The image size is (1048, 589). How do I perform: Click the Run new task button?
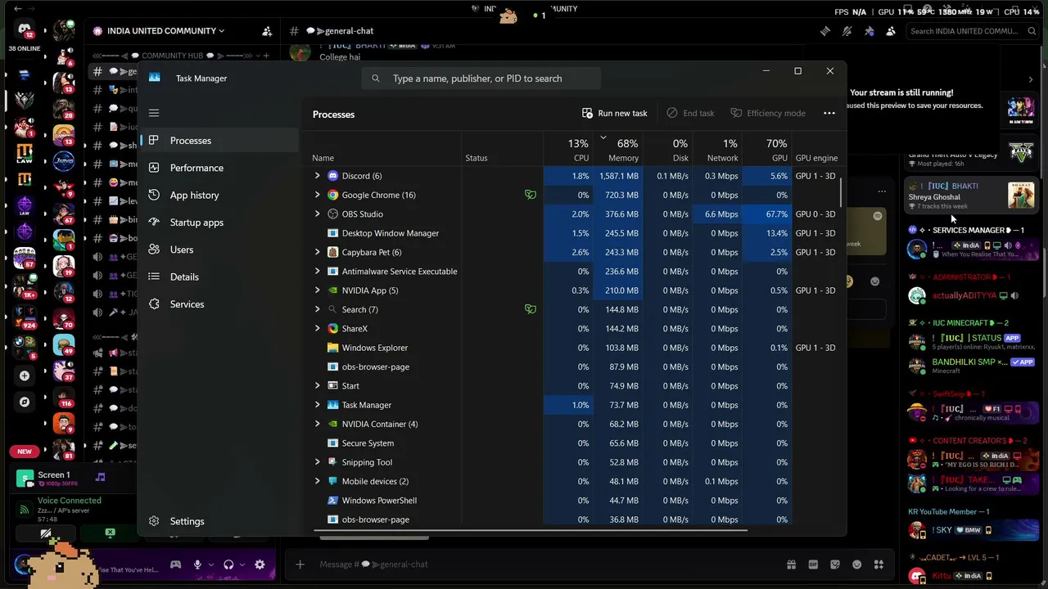(x=615, y=113)
